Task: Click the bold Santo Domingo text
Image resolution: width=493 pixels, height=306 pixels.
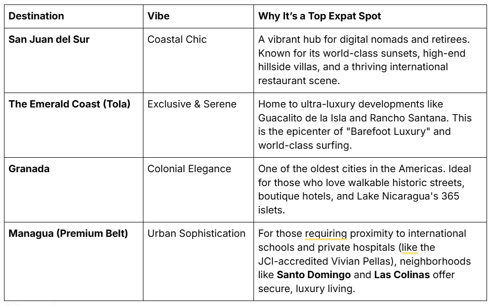Action: click(x=314, y=275)
